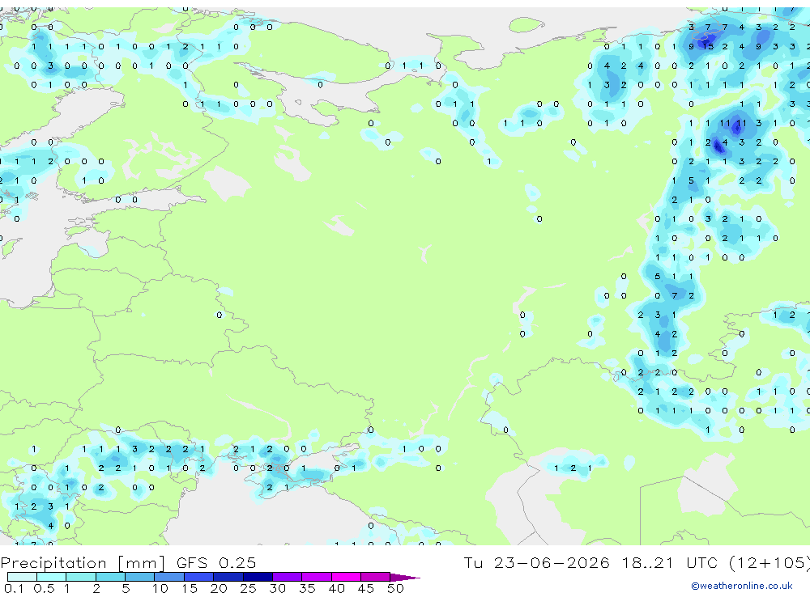Click the legend label '50'

[395, 588]
